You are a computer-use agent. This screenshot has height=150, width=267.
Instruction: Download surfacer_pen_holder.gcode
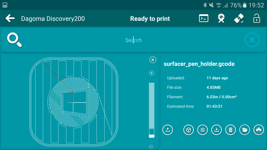(216, 130)
